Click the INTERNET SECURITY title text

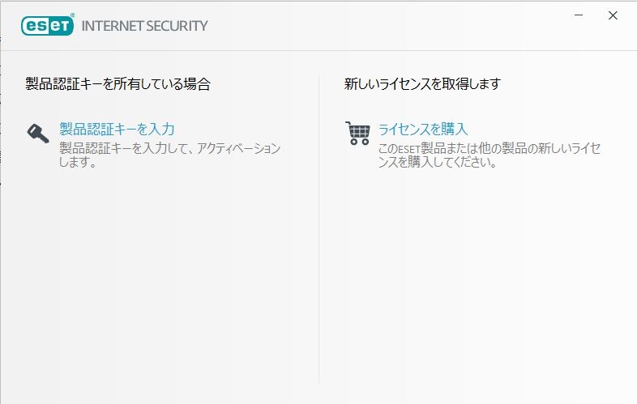pyautogui.click(x=144, y=26)
